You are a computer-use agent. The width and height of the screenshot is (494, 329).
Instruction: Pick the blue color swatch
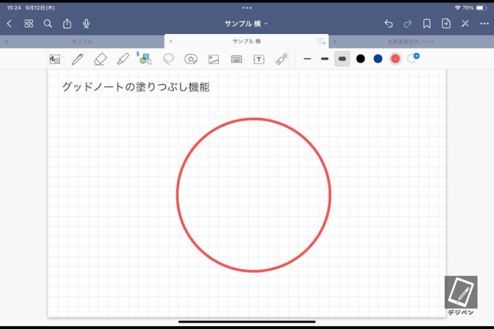[378, 59]
